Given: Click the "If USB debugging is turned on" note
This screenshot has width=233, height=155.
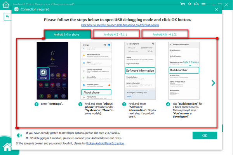Looking at the screenshot, I should [x=74, y=138].
